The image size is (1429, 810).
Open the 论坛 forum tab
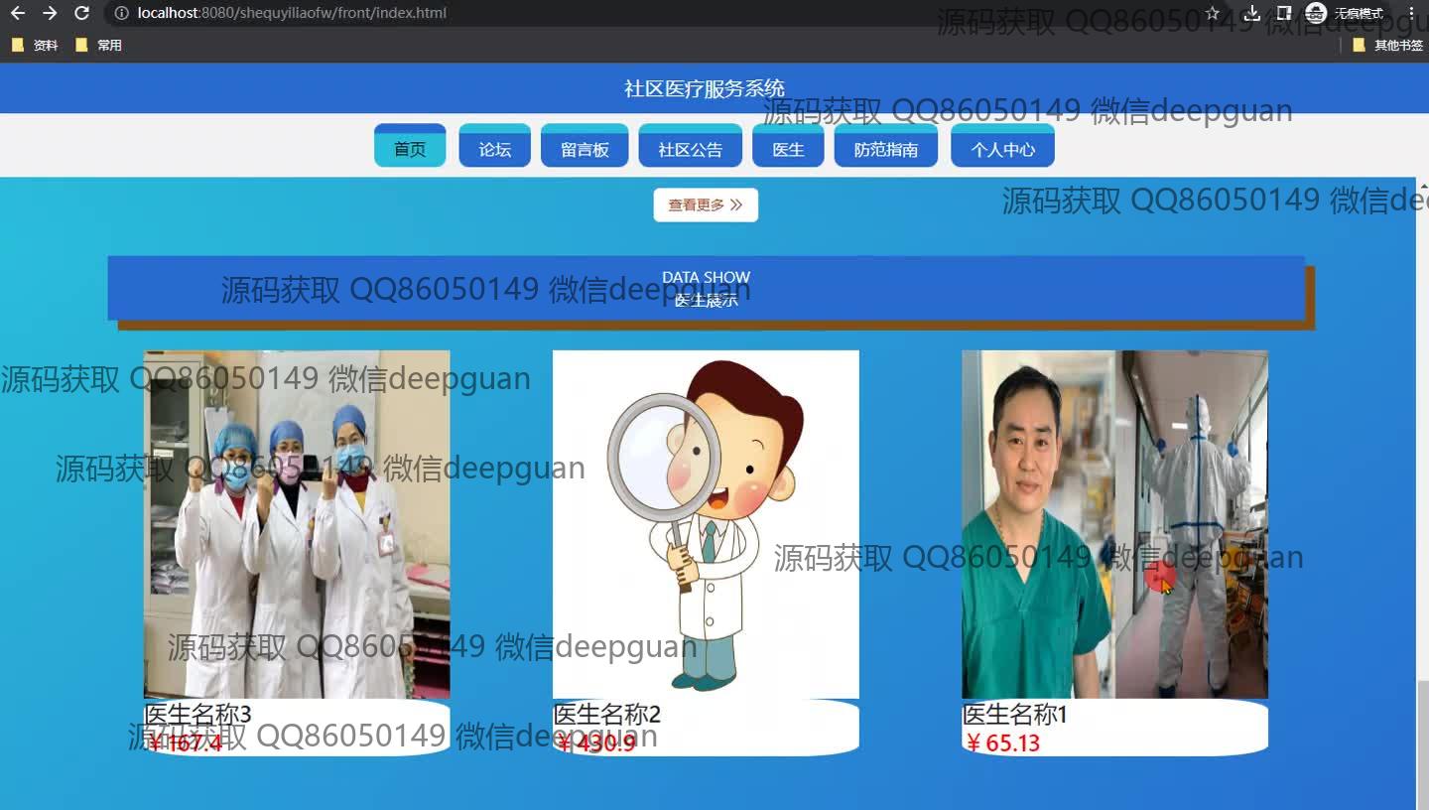pos(494,149)
